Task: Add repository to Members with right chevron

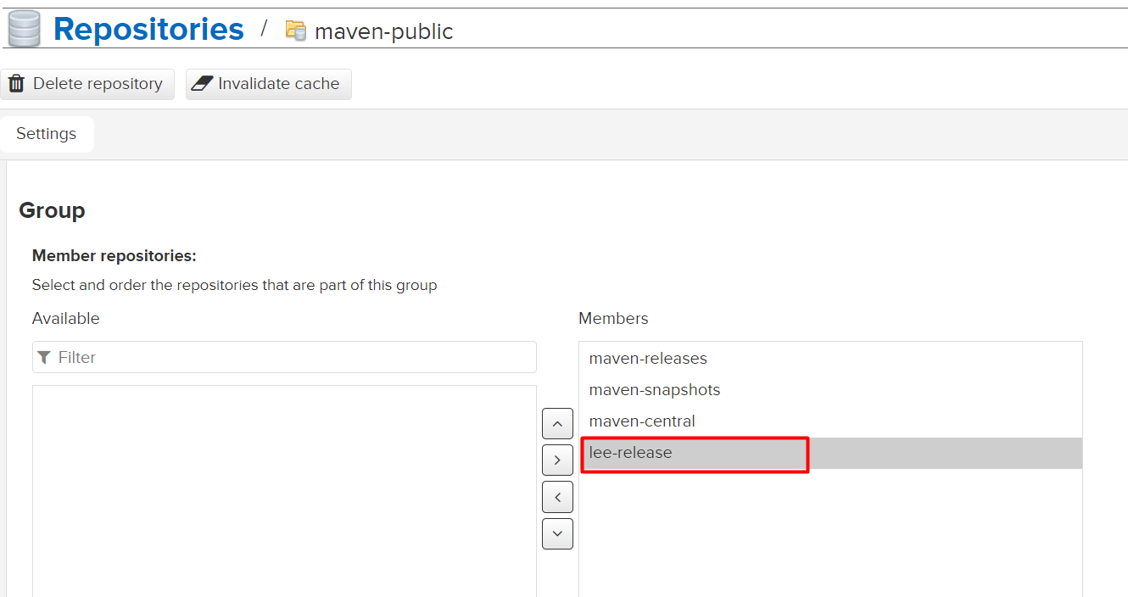Action: (557, 460)
